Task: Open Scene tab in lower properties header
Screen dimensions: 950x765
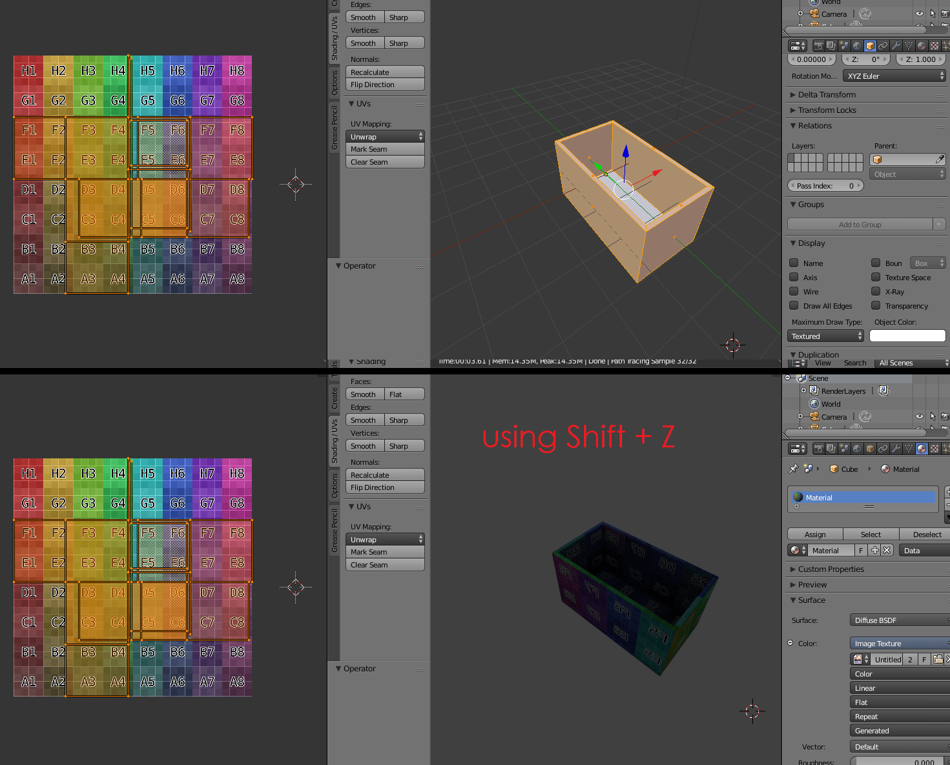Action: pos(844,449)
